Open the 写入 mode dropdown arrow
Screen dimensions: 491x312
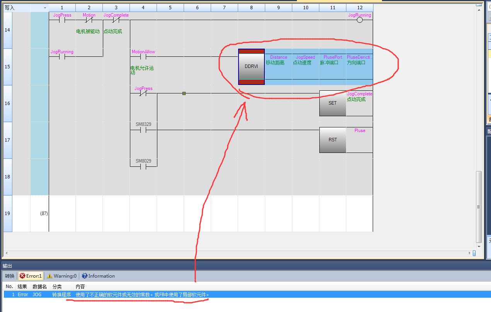point(45,8)
